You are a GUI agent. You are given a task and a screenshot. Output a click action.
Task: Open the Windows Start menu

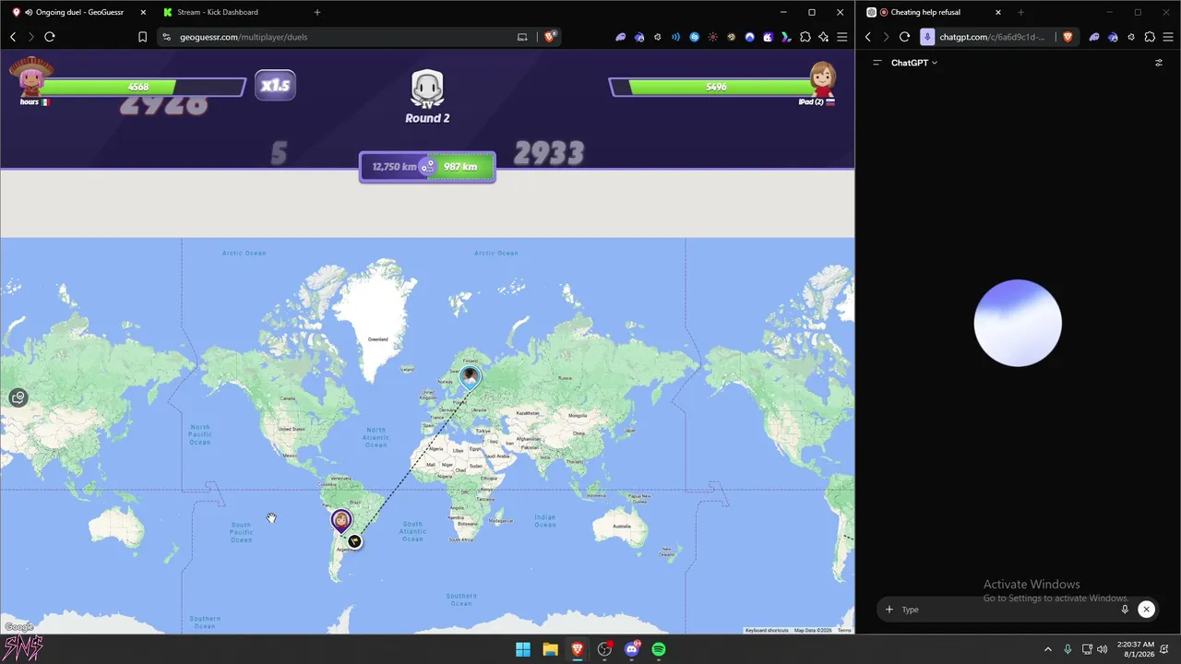pos(523,649)
